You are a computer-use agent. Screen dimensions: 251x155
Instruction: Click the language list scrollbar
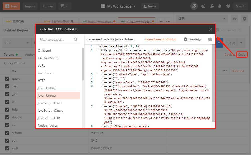83,64
